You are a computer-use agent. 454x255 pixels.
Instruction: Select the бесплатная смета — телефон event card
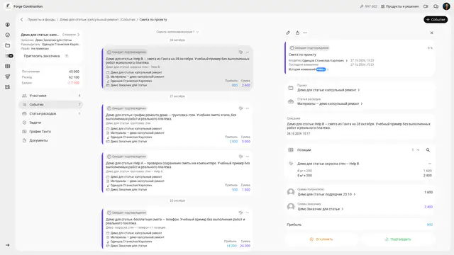click(x=177, y=229)
